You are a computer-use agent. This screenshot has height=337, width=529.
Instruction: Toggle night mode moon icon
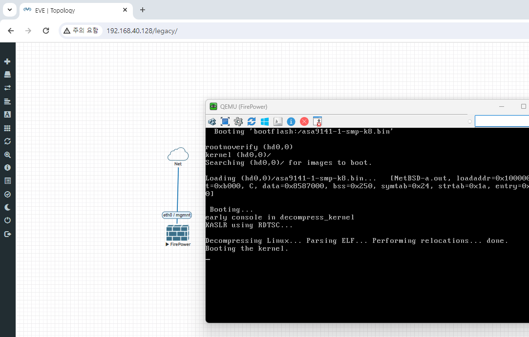[x=7, y=207]
